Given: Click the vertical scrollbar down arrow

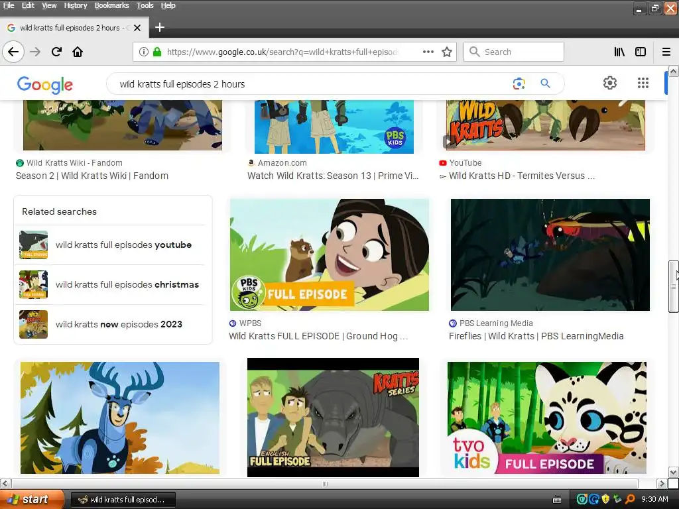Looking at the screenshot, I should click(x=674, y=472).
